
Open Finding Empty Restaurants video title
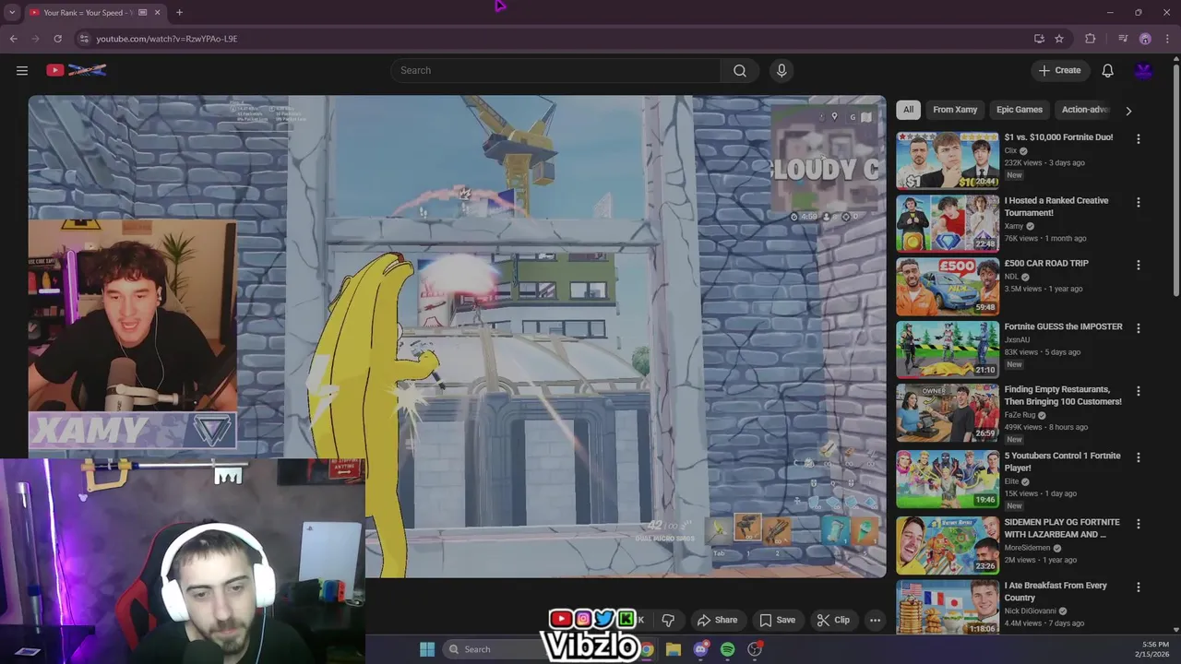point(1063,396)
